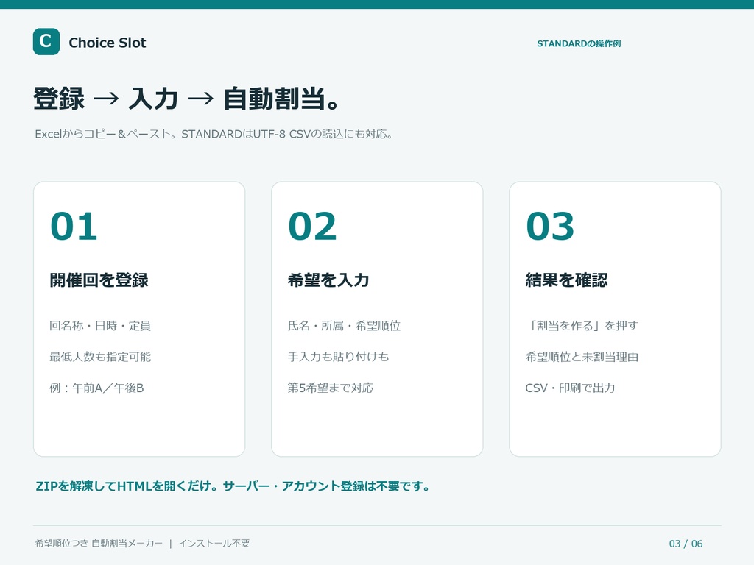Screen dimensions: 754x565
Task: Click the line '最低人数も指定可能'
Action: [100, 357]
